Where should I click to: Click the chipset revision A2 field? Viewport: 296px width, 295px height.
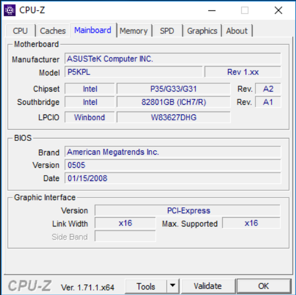pyautogui.click(x=268, y=89)
